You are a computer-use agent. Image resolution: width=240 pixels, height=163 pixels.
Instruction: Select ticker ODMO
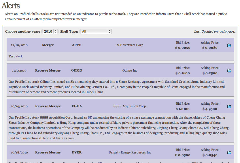(x=77, y=70)
